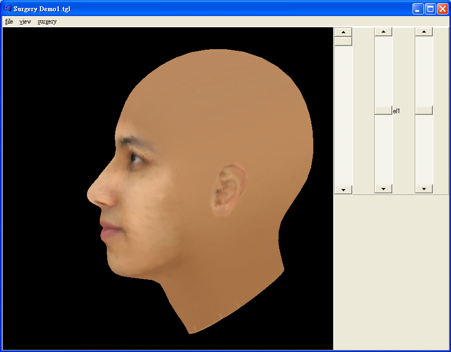The image size is (451, 352).
Task: Click the ear on the 3D head model
Action: click(x=228, y=190)
